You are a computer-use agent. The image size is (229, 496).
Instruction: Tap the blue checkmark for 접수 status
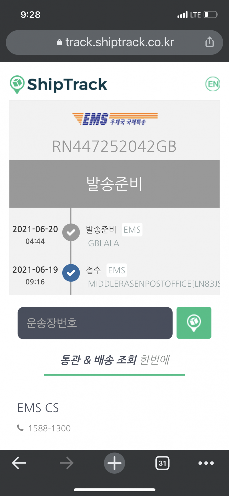point(71,273)
